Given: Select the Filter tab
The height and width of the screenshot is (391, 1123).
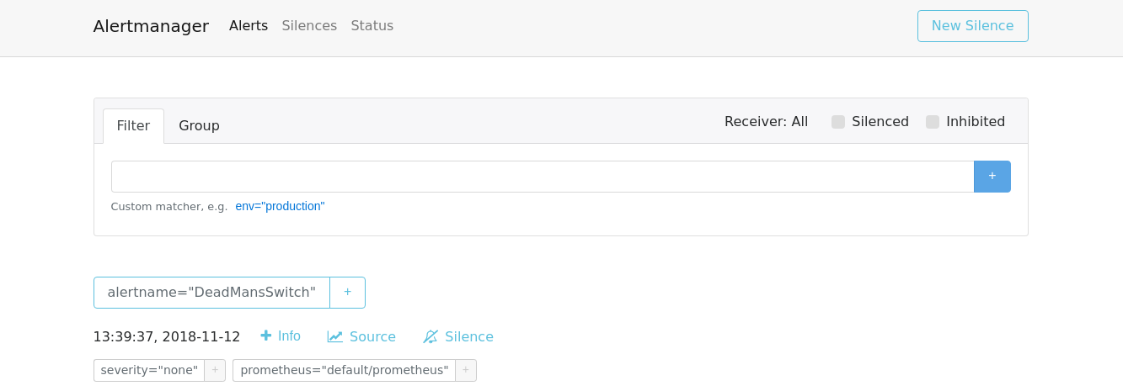Looking at the screenshot, I should click(133, 125).
